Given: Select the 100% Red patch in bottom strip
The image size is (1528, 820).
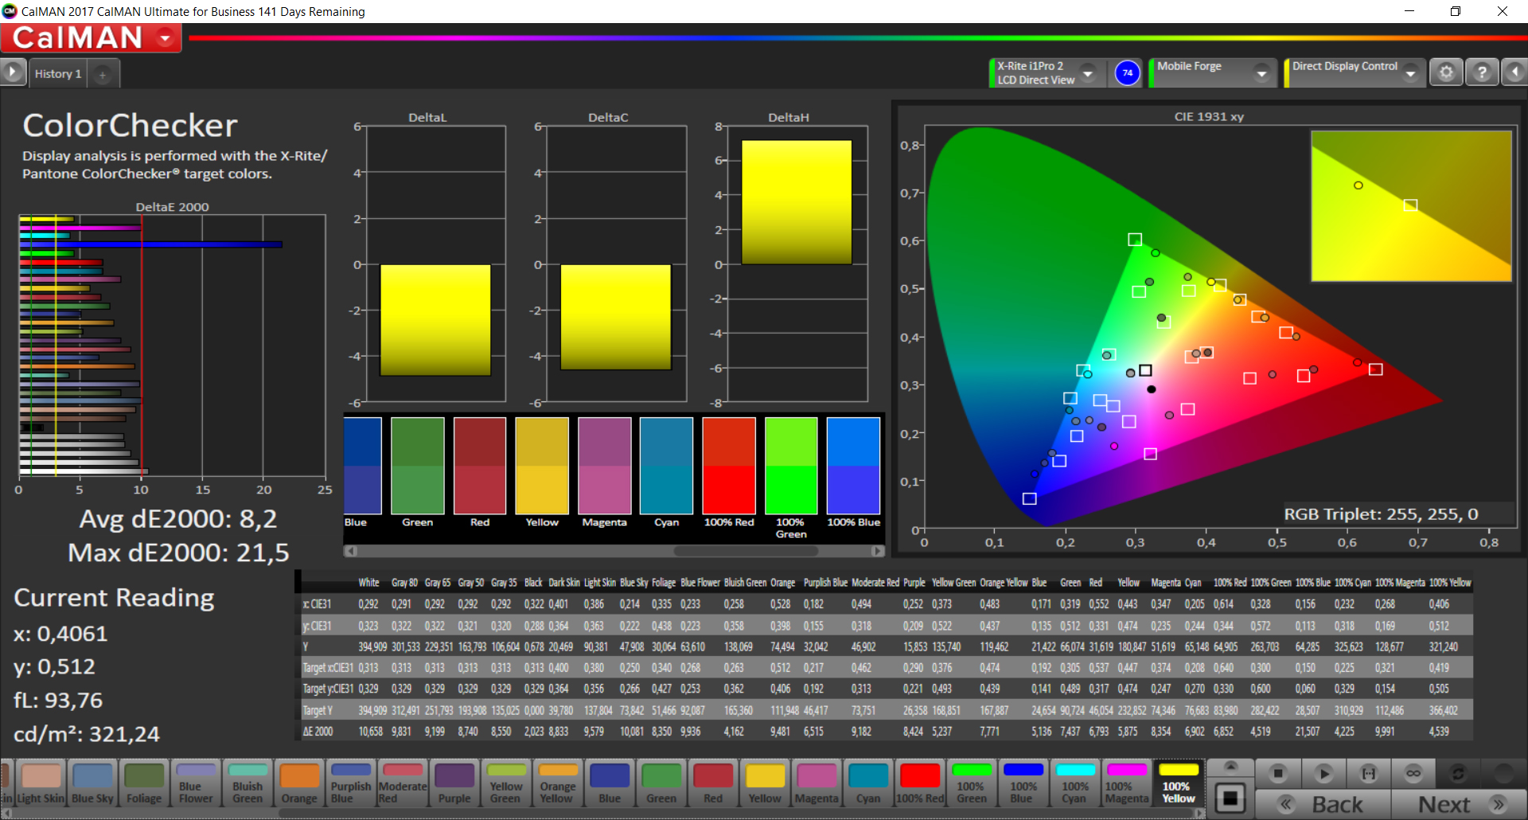Looking at the screenshot, I should [x=920, y=784].
